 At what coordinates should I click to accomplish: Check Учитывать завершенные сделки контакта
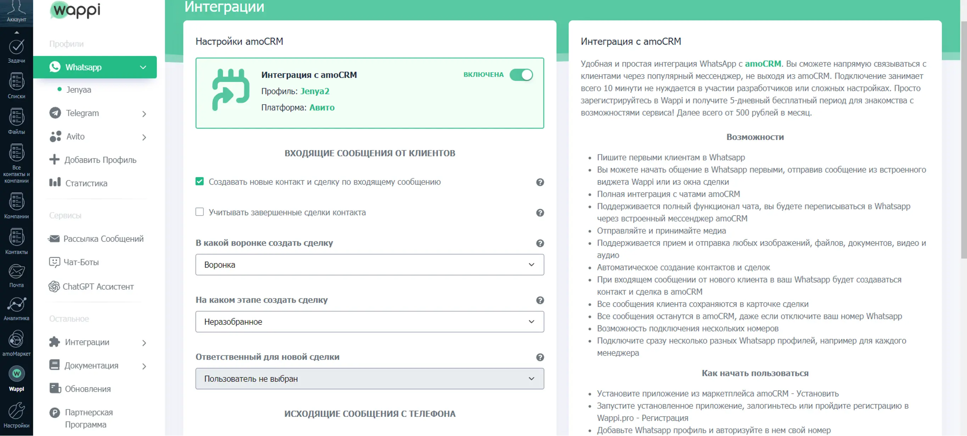pos(199,212)
